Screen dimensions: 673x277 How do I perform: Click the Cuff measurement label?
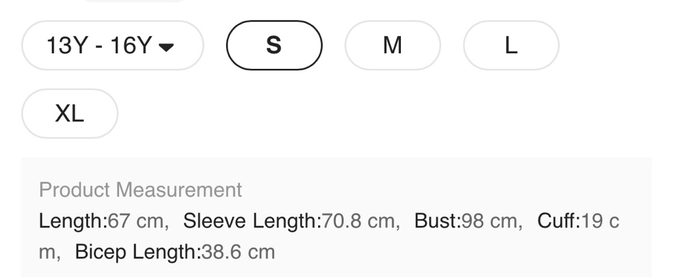(x=557, y=221)
